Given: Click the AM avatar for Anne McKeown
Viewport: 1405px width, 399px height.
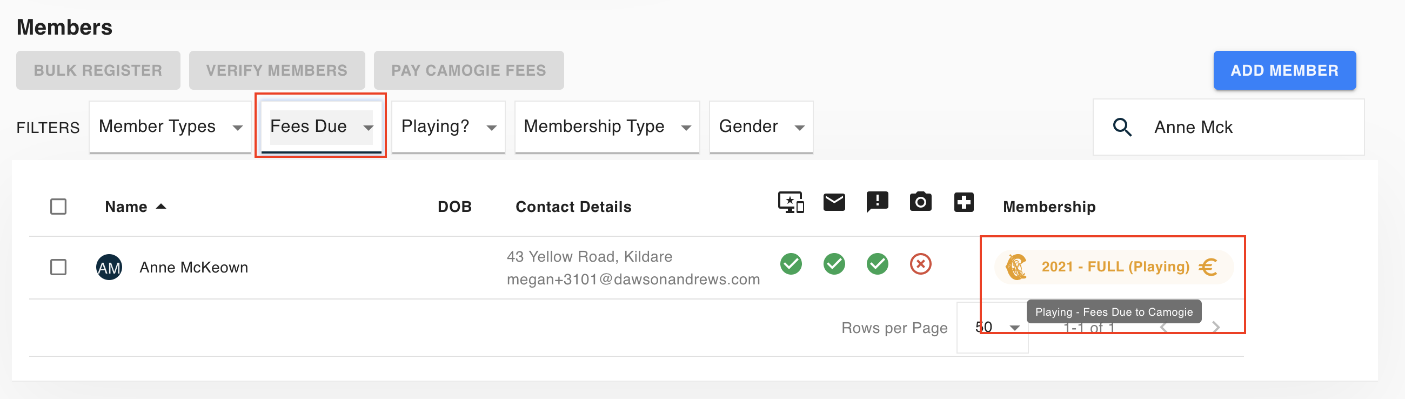Looking at the screenshot, I should tap(109, 268).
